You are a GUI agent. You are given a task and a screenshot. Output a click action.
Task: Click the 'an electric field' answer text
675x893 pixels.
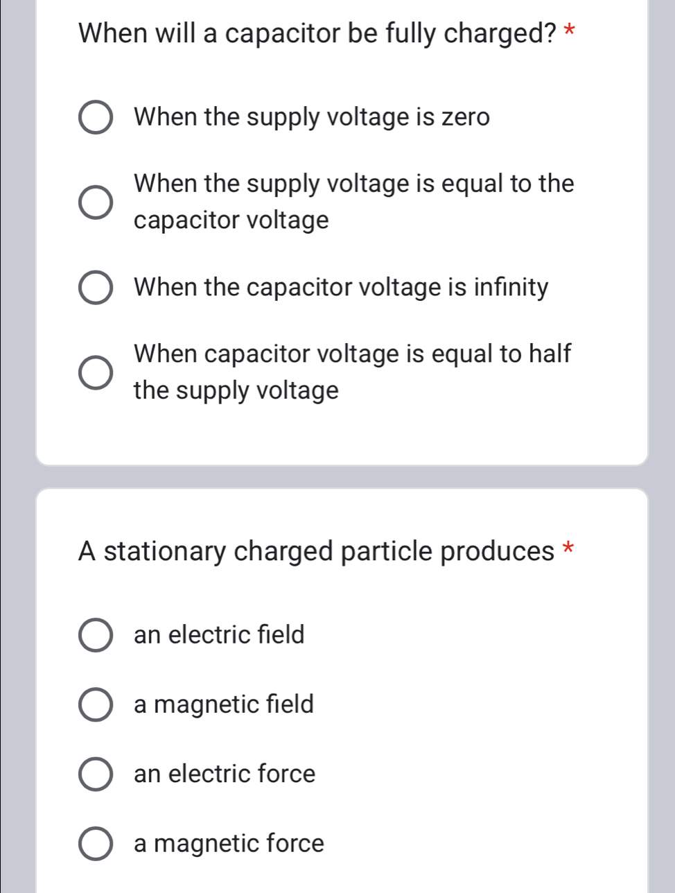point(219,634)
